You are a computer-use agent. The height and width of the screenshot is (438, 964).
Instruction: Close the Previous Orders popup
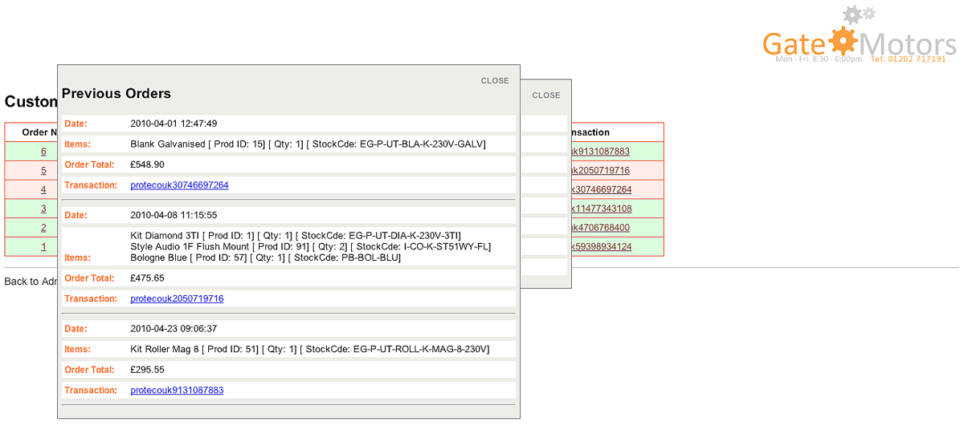tap(495, 81)
